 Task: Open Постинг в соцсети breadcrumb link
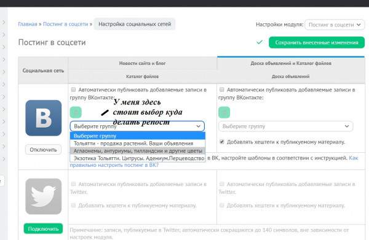pos(65,24)
